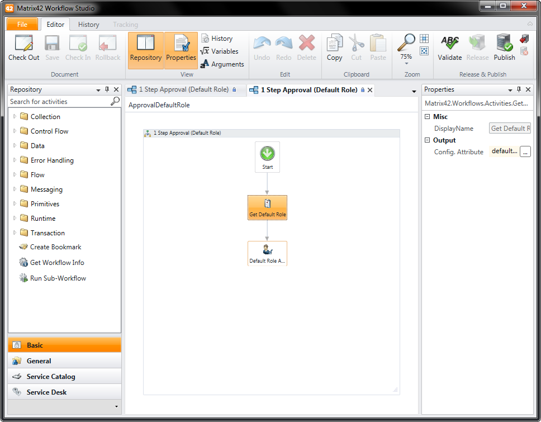541x422 pixels.
Task: Click the Check Out document icon
Action: pyautogui.click(x=24, y=43)
